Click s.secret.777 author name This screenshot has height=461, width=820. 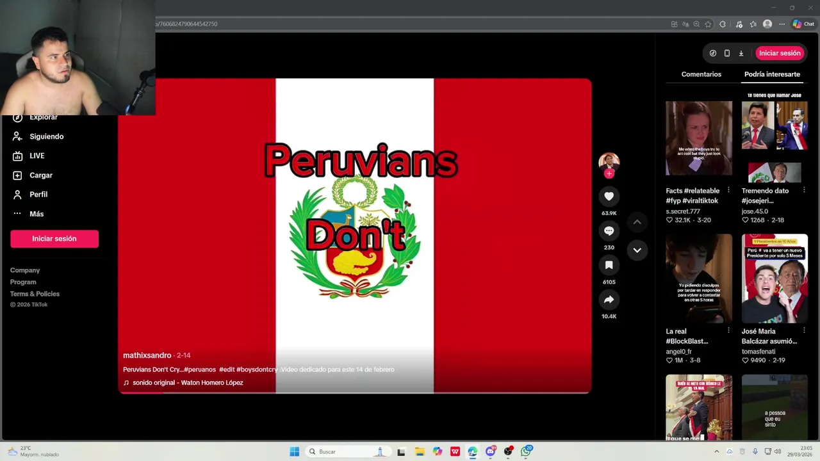(x=683, y=211)
